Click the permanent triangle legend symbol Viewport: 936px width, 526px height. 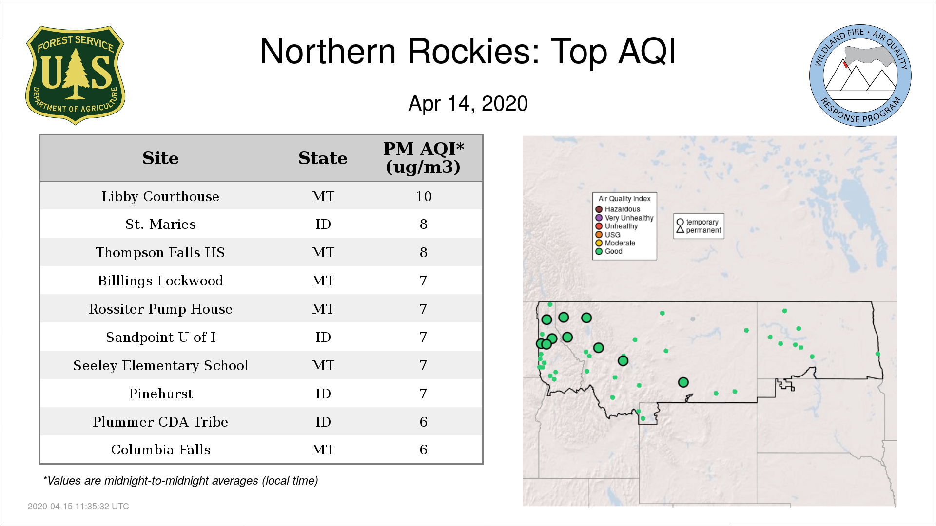pos(680,229)
